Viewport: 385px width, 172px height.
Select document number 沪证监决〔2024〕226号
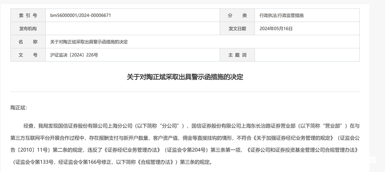(x=74, y=55)
